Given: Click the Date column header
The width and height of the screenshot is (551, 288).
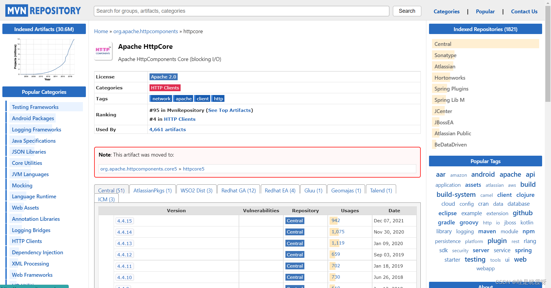Looking at the screenshot, I should (x=394, y=210).
